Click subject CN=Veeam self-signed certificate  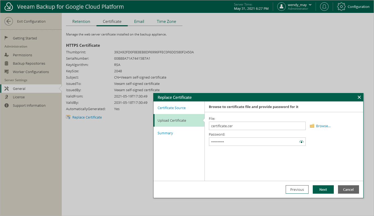[x=140, y=77]
